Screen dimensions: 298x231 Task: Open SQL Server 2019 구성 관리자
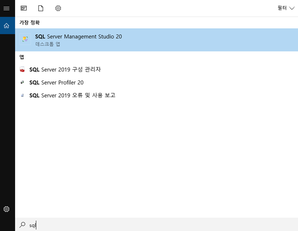point(156,69)
